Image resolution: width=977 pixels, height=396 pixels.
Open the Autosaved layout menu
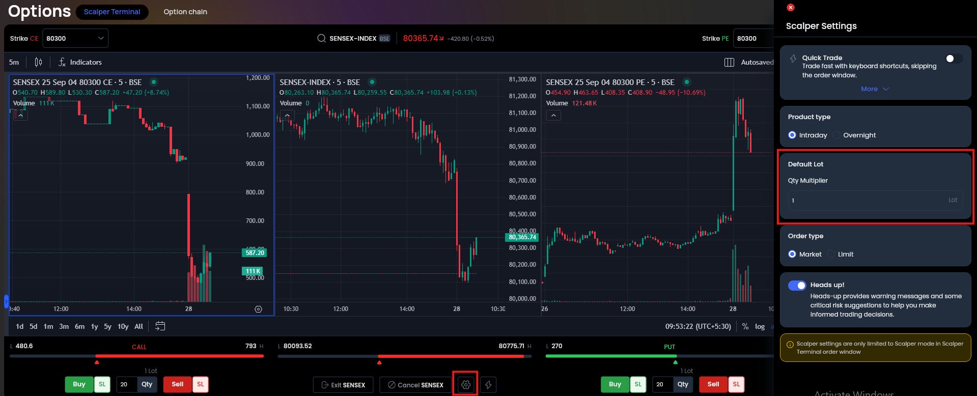tap(757, 62)
